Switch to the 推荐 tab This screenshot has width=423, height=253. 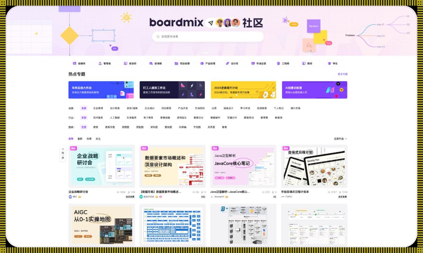tap(71, 139)
